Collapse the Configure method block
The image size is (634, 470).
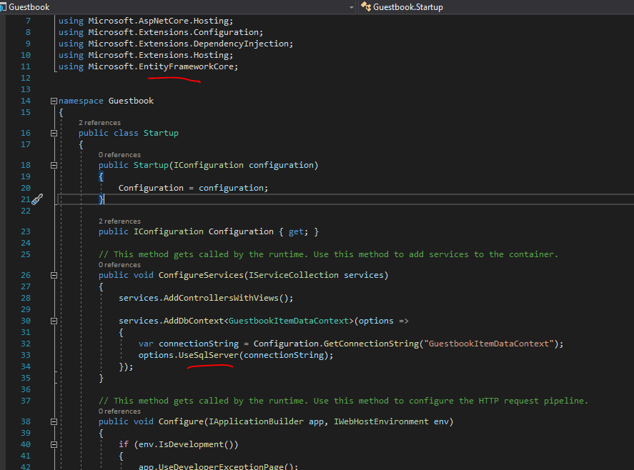(54, 421)
